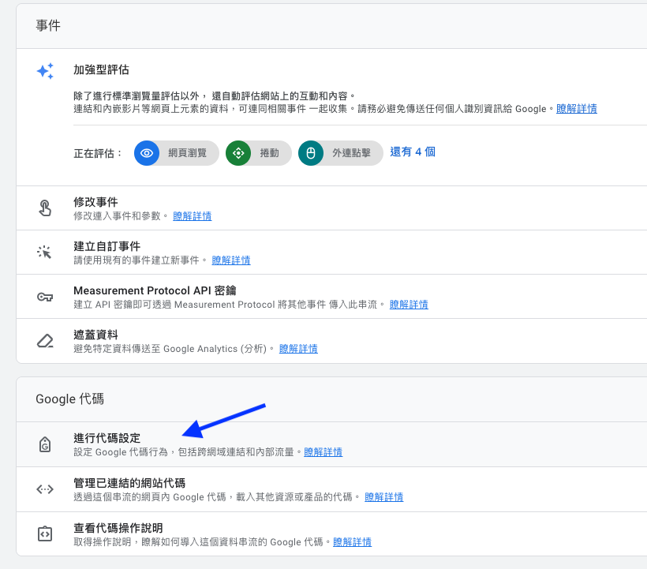This screenshot has width=647, height=569.
Task: Click the eye icon on 網頁瀏覽 chip
Action: pos(147,153)
